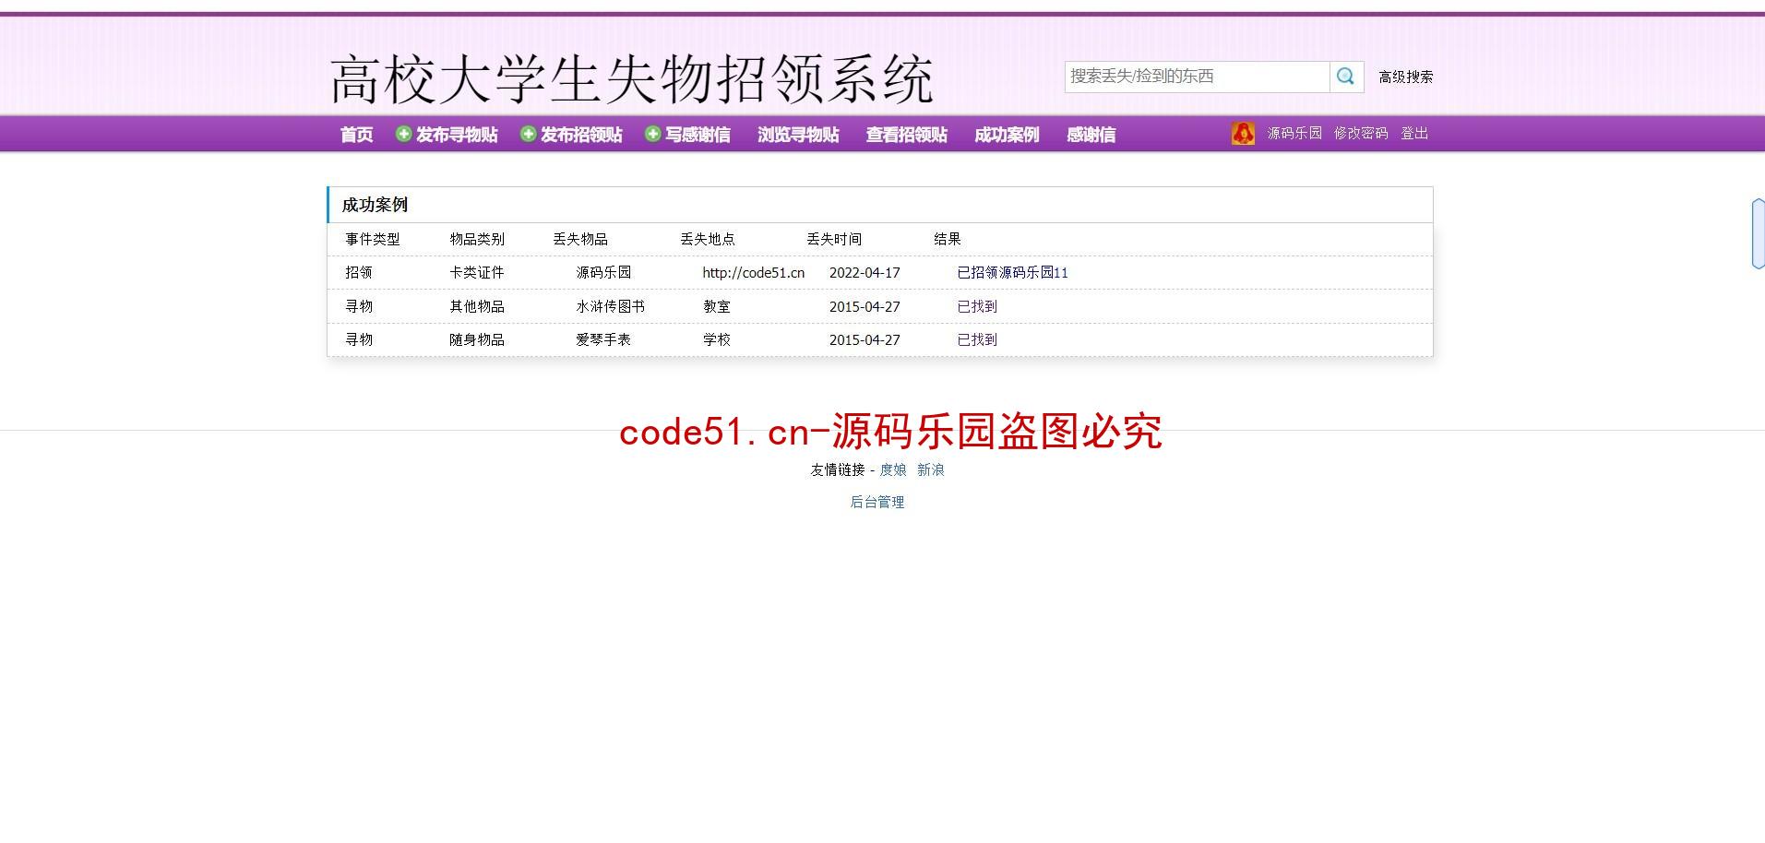This screenshot has width=1765, height=843.
Task: Click the 高级搜索 link
Action: coord(1406,77)
